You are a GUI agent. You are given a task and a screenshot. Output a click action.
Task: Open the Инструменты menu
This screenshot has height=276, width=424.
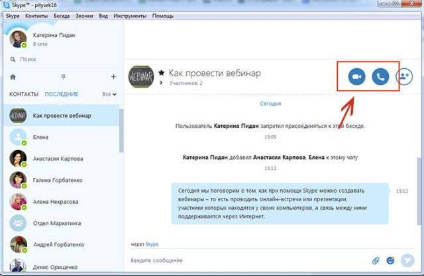point(130,16)
